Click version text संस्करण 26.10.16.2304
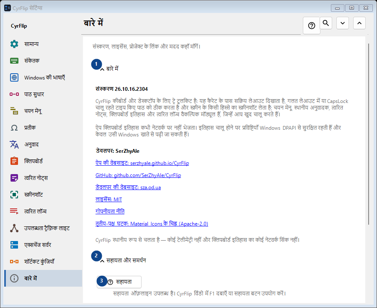 click(x=121, y=89)
